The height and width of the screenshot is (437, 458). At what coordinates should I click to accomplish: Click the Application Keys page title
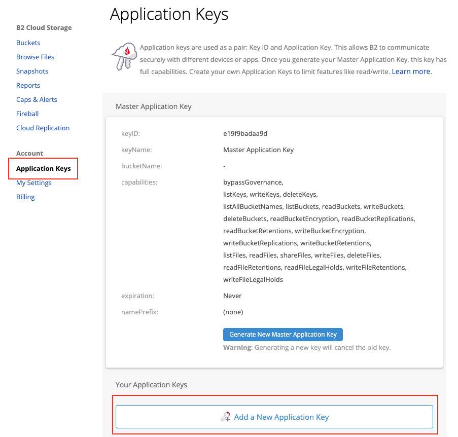point(169,14)
